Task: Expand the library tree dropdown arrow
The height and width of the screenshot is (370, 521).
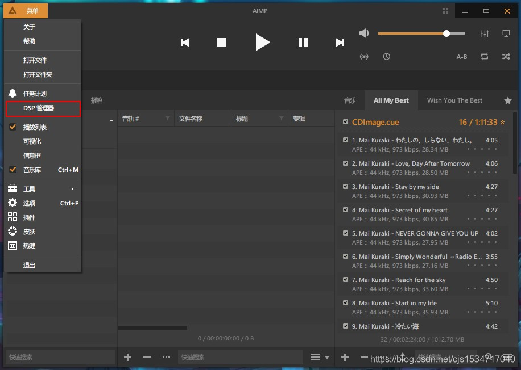Action: pos(111,121)
